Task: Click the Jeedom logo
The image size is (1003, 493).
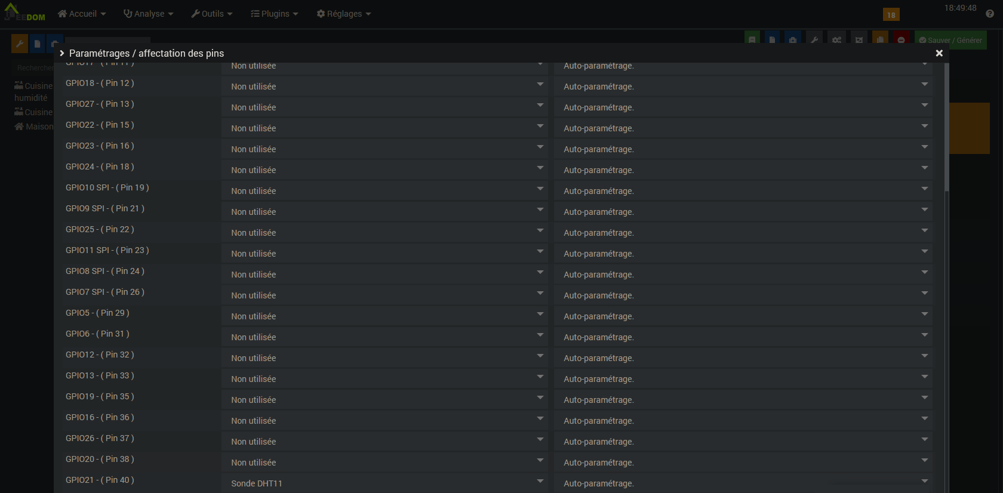Action: (x=24, y=13)
